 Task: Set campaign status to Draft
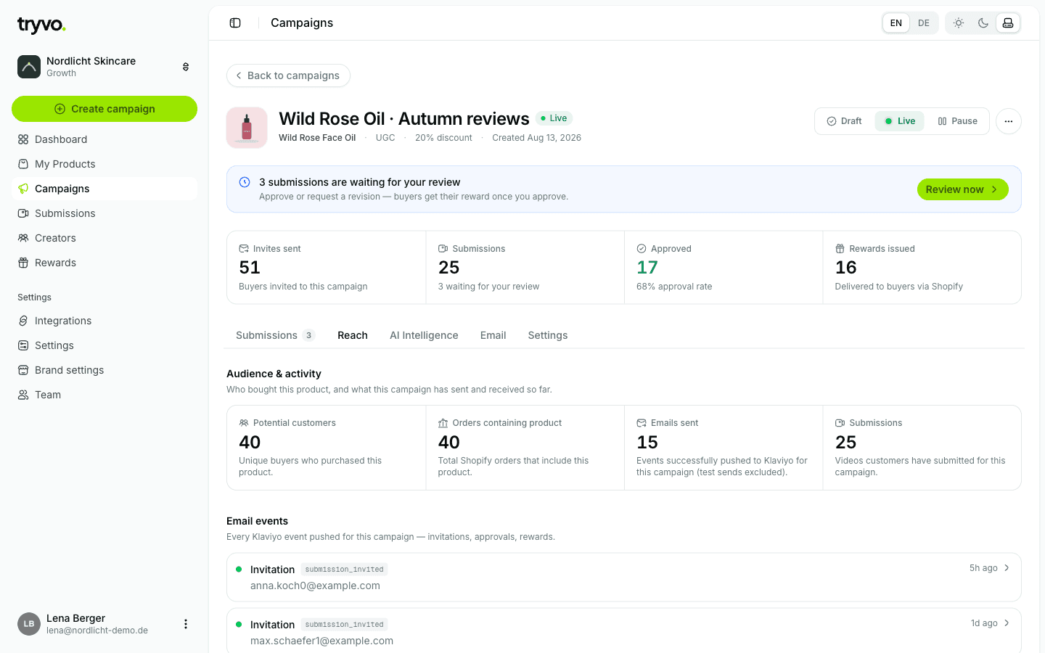tap(845, 121)
